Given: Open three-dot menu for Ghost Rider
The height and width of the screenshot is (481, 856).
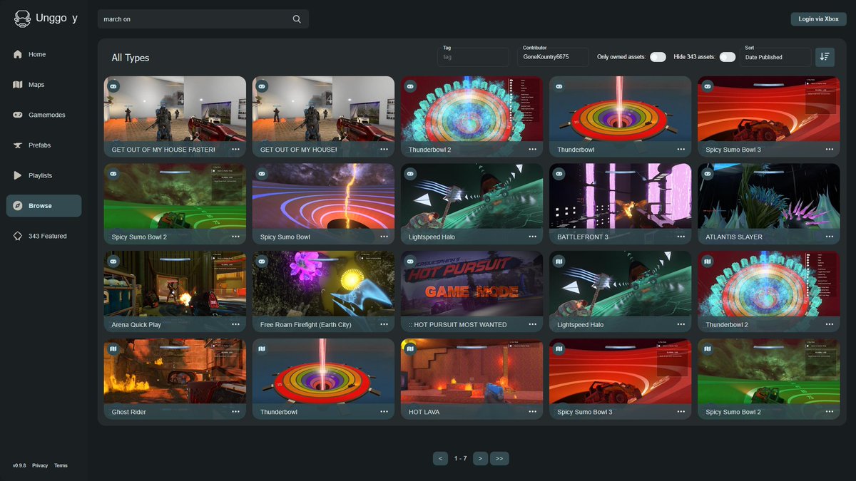Looking at the screenshot, I should point(235,412).
